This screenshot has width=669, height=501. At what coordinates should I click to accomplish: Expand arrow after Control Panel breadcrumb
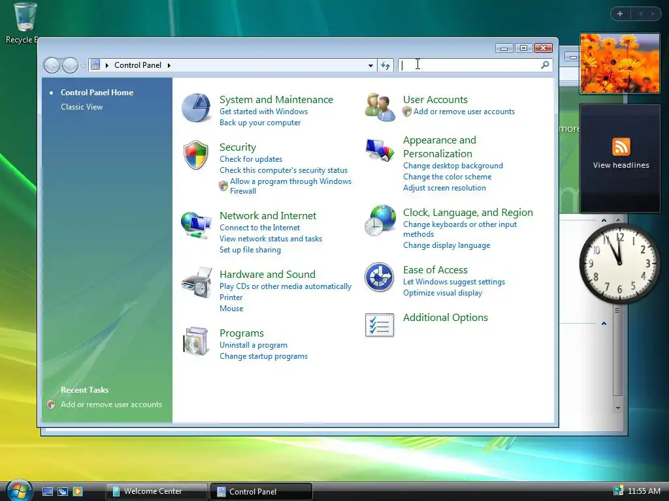coord(169,65)
